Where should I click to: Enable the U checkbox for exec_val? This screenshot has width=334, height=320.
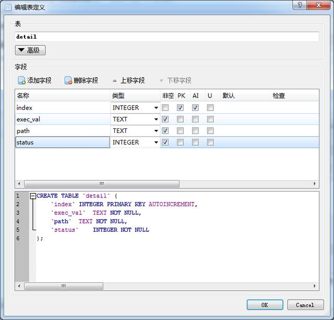click(x=210, y=119)
